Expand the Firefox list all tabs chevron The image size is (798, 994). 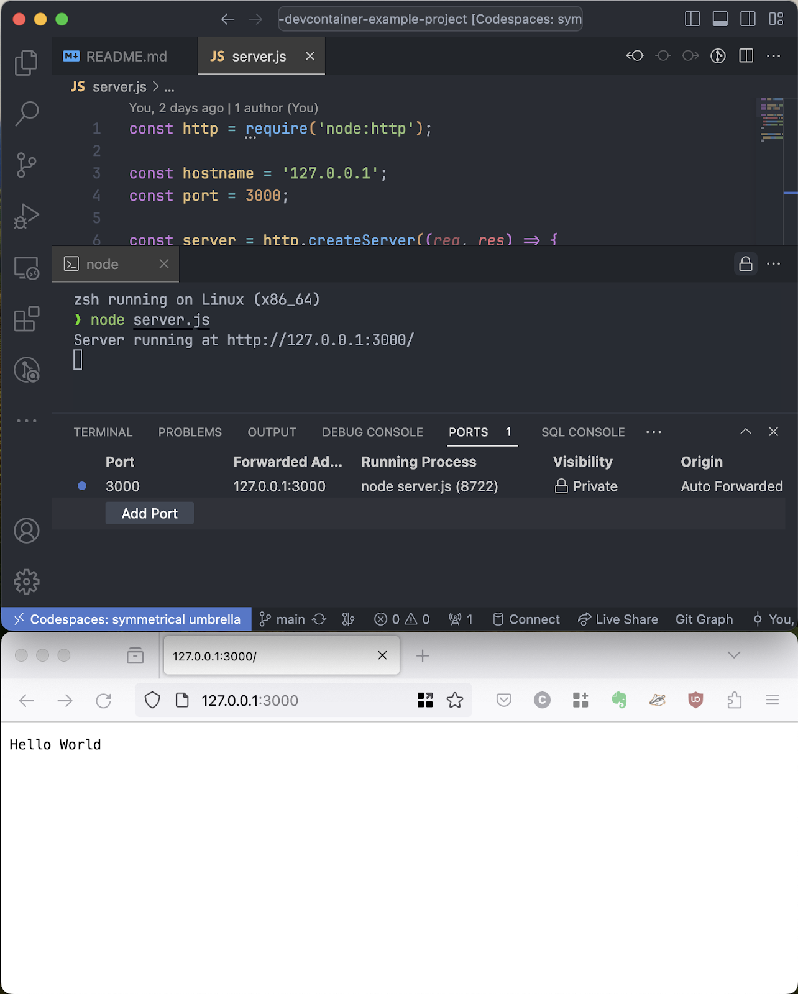[x=734, y=655]
